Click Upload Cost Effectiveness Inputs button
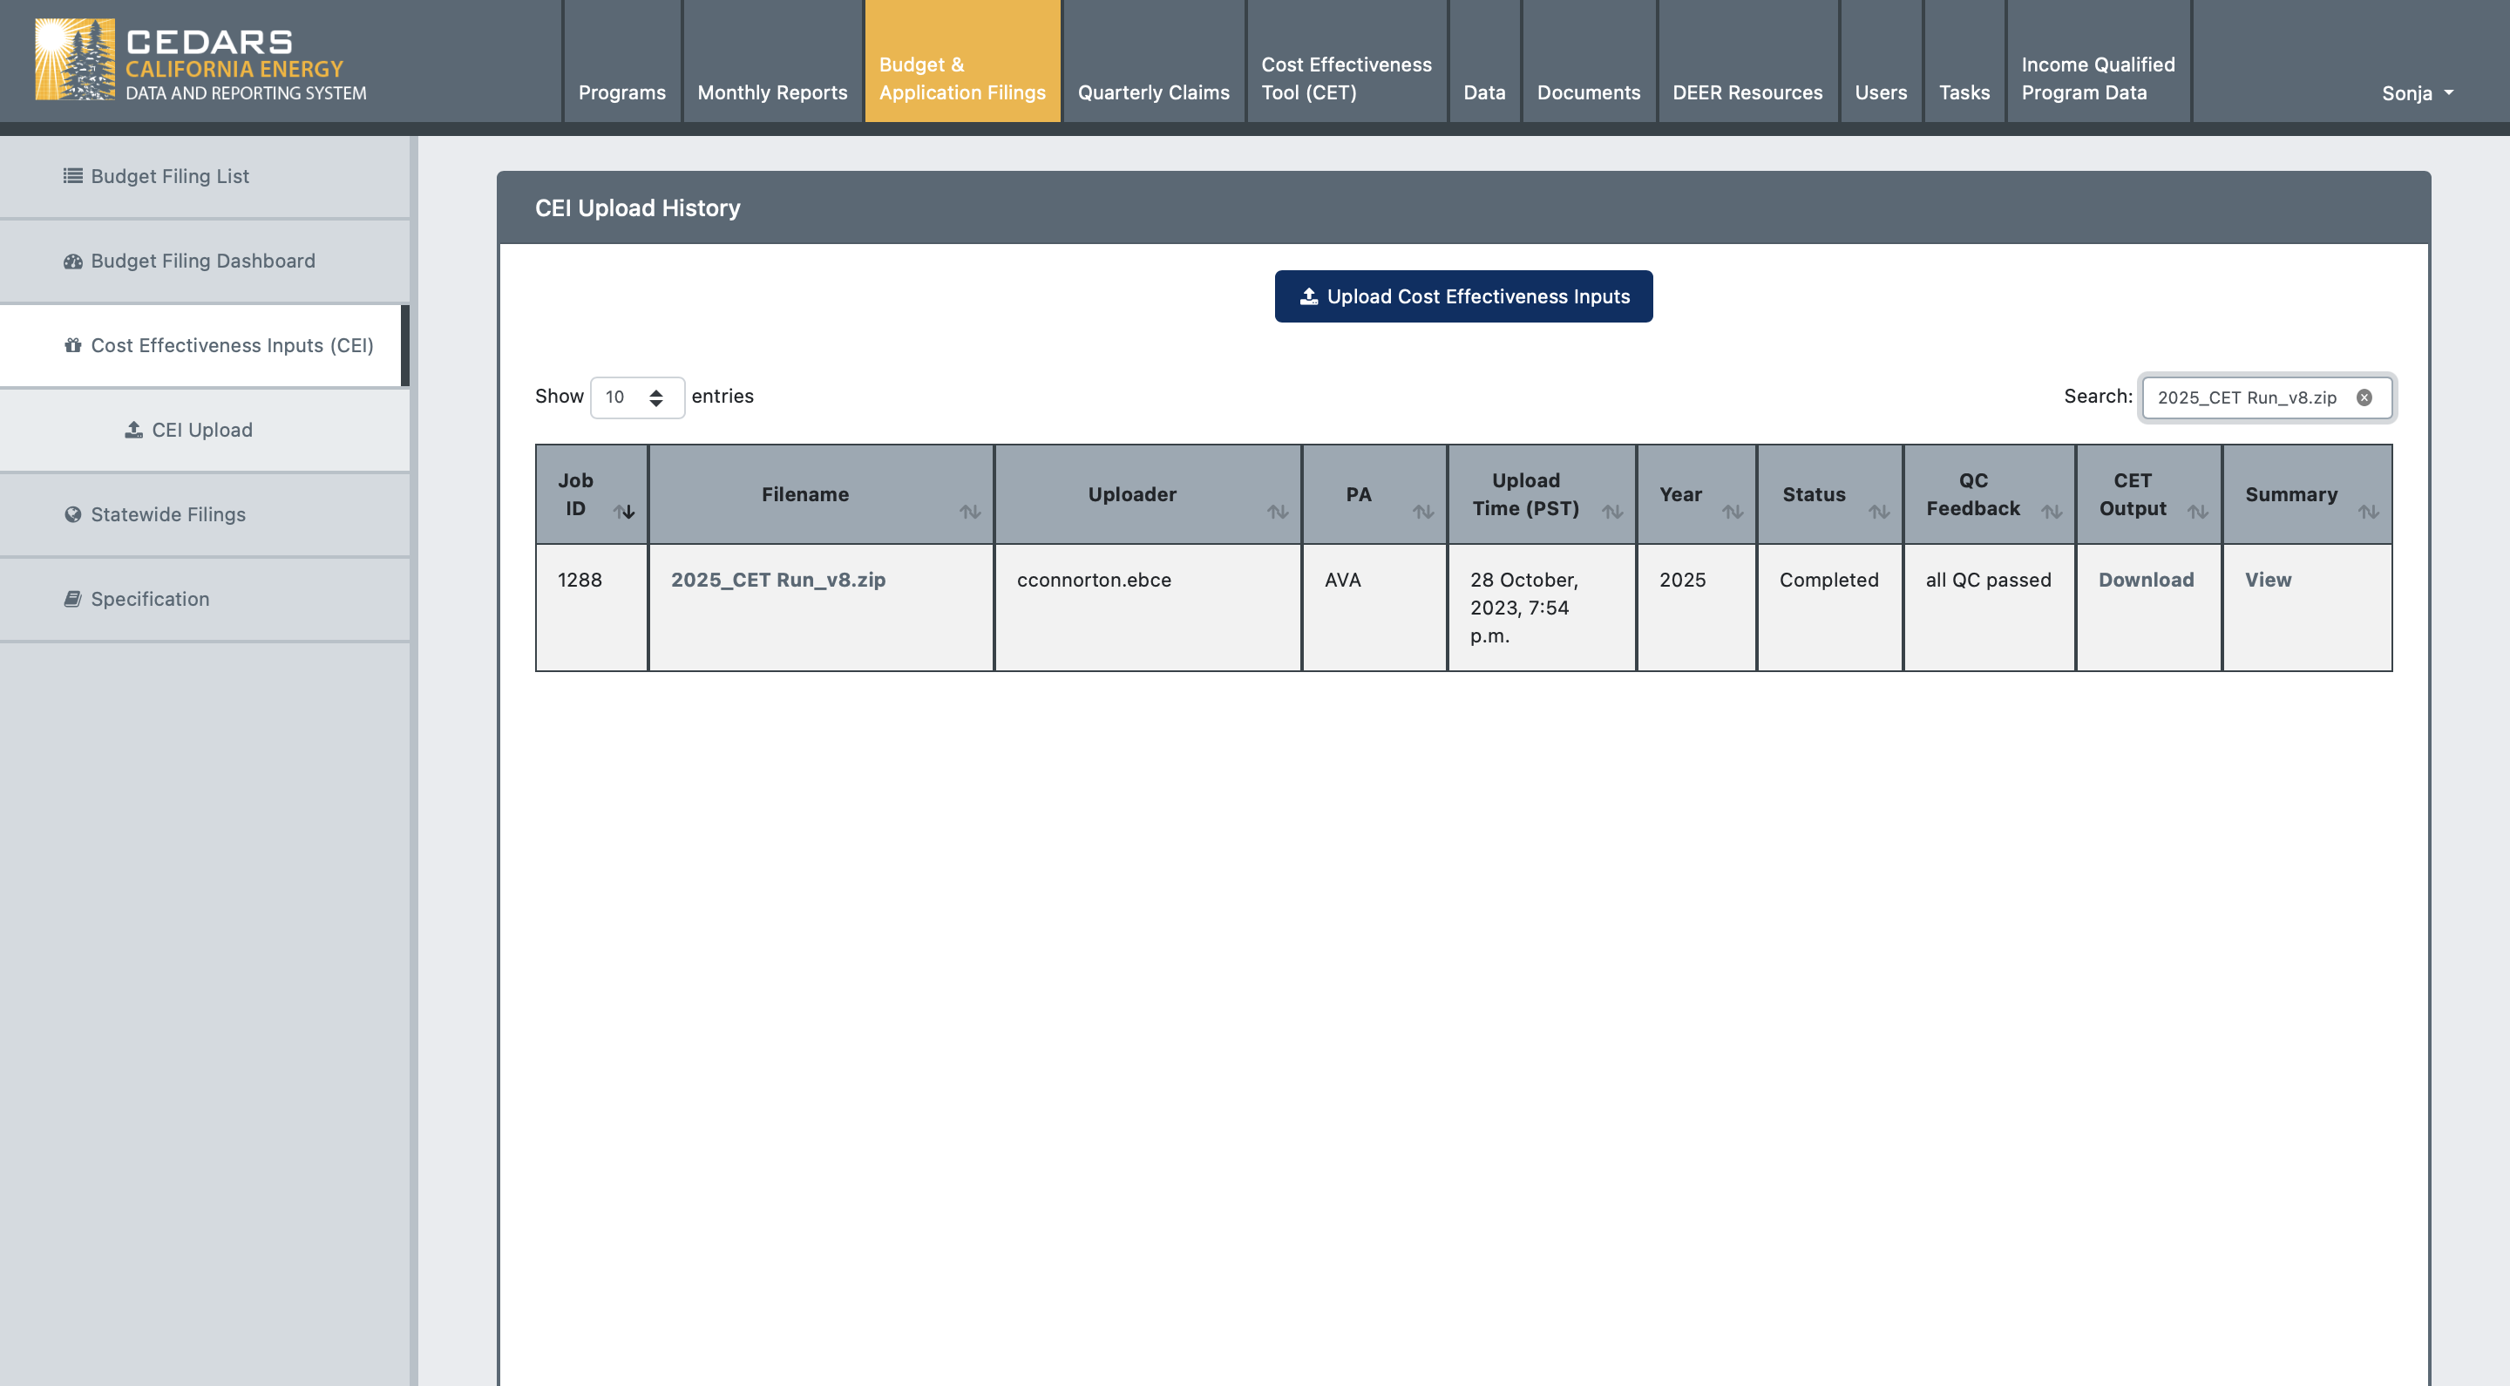 click(1462, 296)
